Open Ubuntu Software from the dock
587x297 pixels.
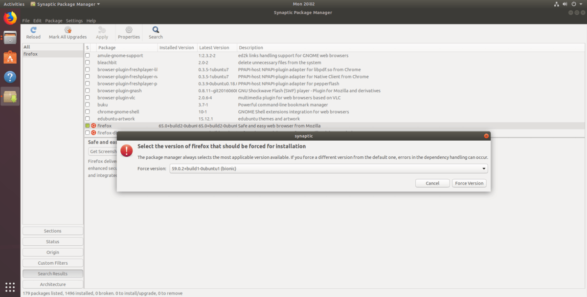[10, 57]
